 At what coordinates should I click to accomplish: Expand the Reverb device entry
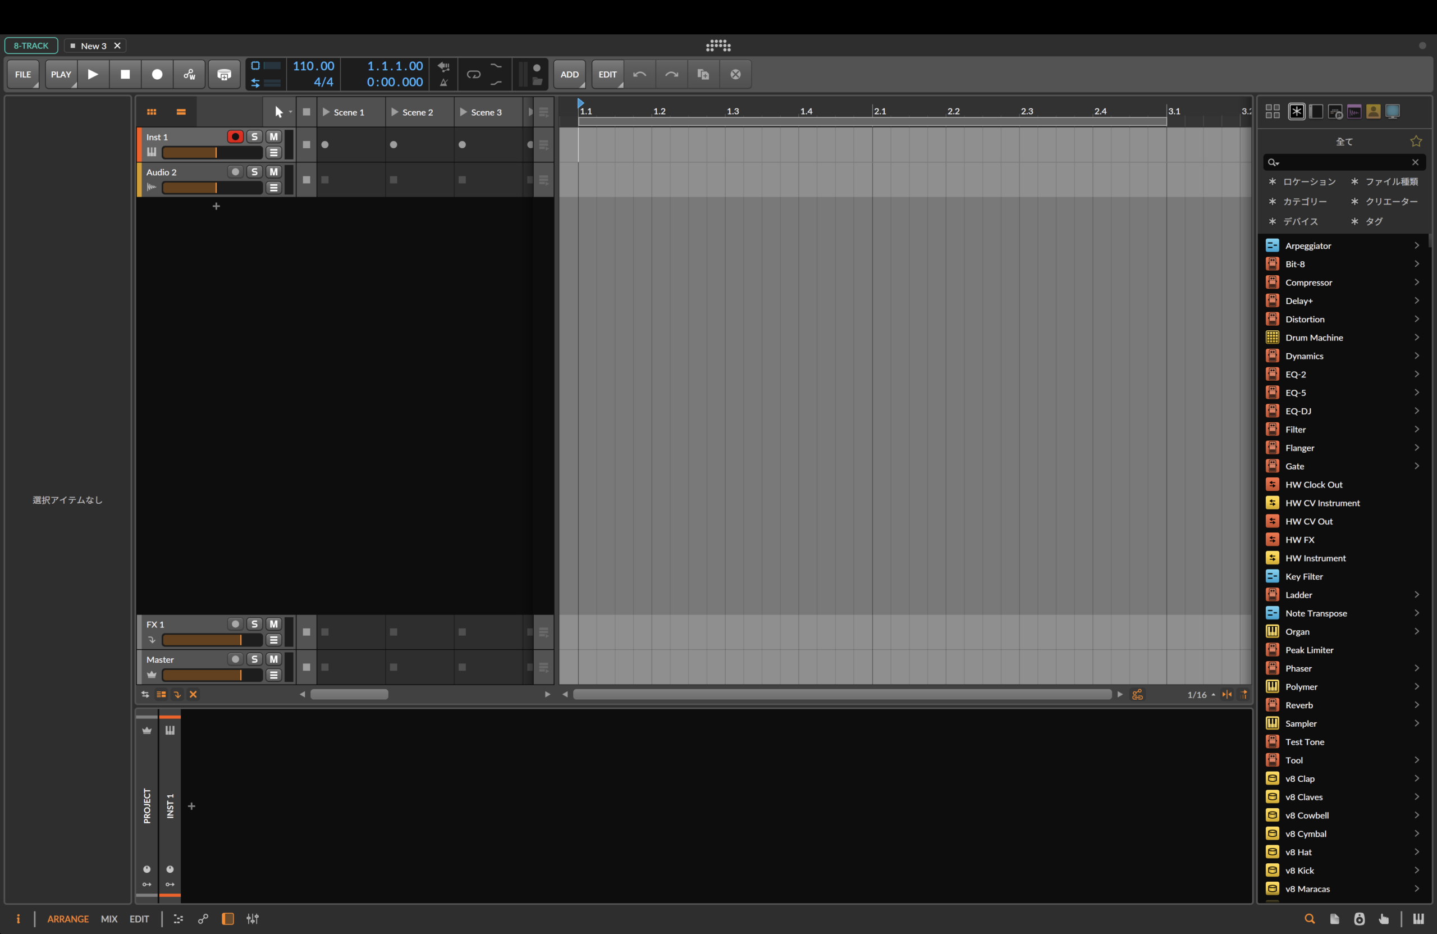[x=1416, y=705]
